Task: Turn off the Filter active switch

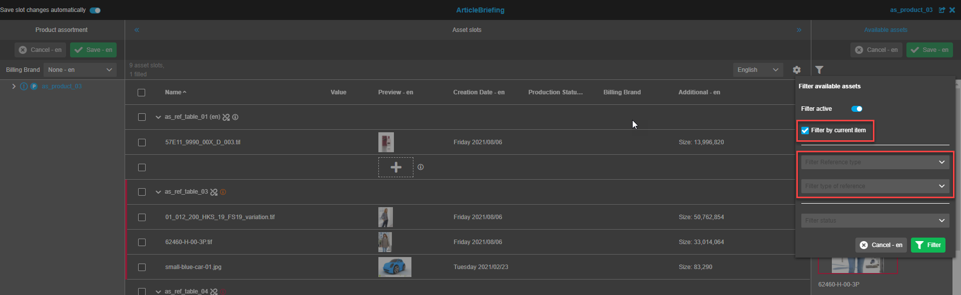Action: pyautogui.click(x=856, y=109)
